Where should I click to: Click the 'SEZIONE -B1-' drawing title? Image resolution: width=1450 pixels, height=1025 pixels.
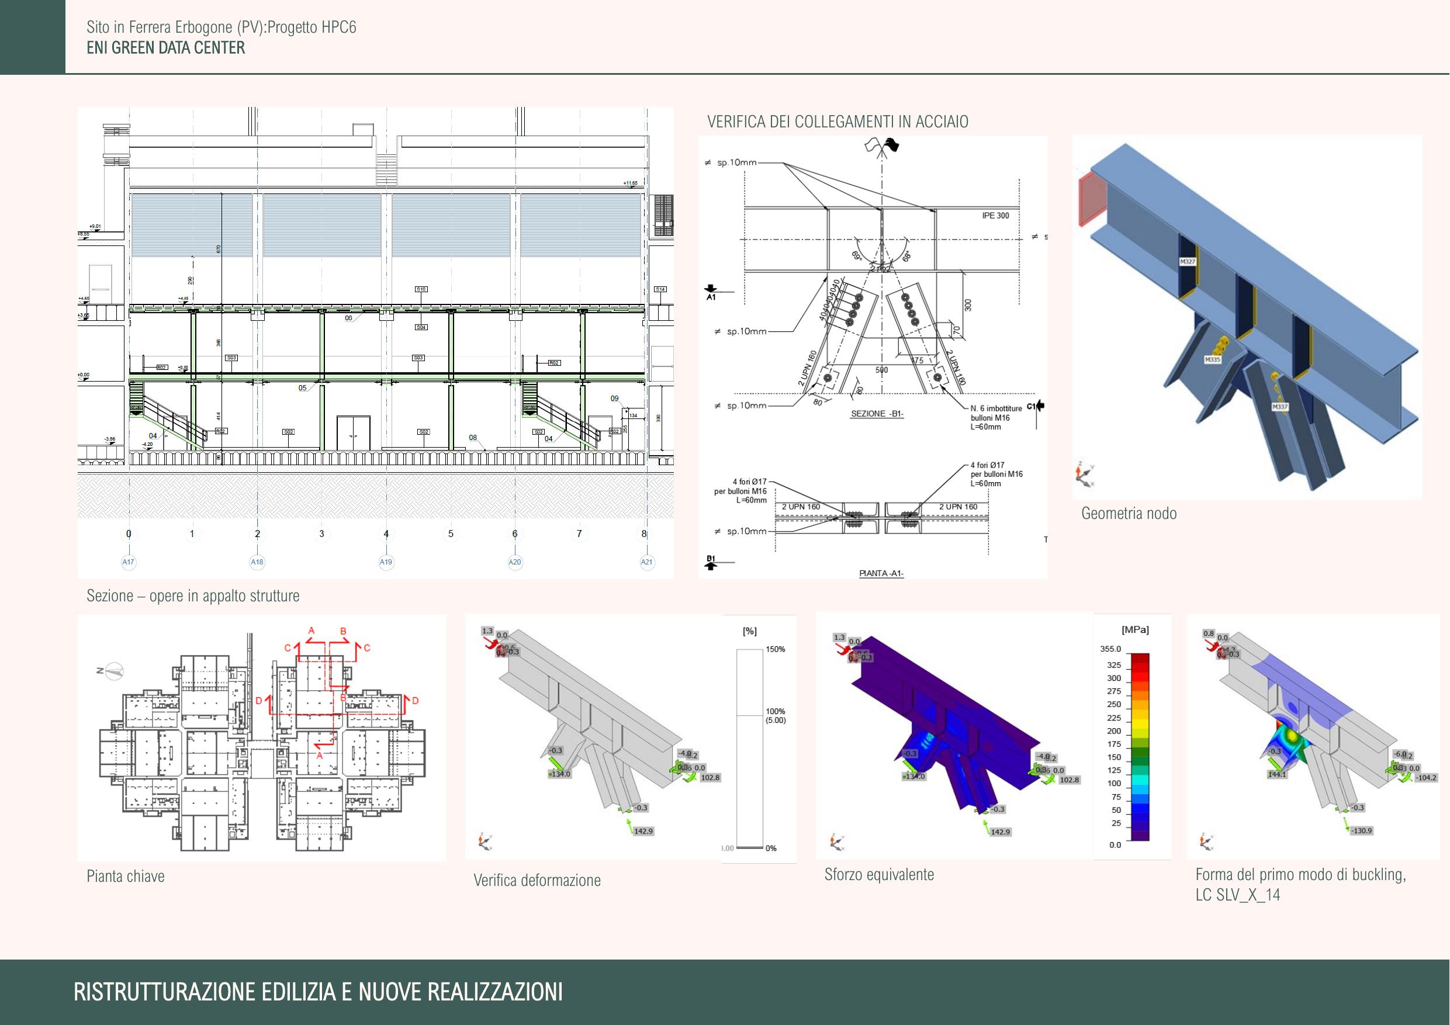click(877, 414)
